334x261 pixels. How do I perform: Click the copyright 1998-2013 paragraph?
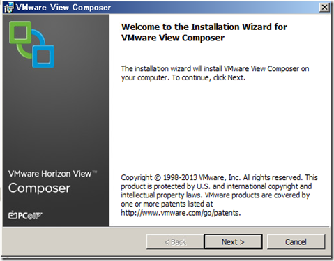point(219,195)
